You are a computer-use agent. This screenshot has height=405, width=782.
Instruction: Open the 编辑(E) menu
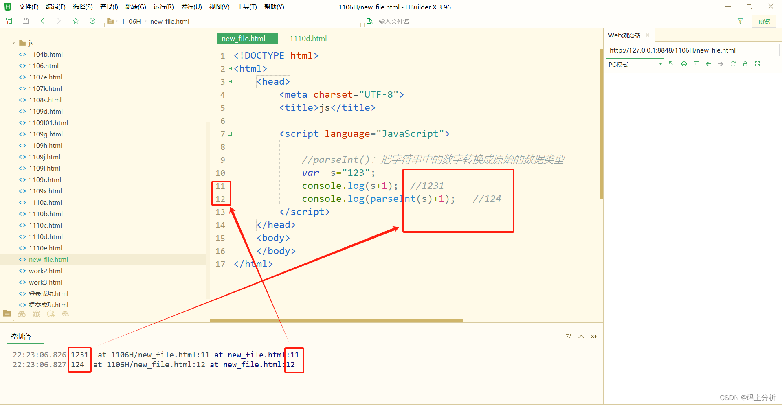[56, 7]
